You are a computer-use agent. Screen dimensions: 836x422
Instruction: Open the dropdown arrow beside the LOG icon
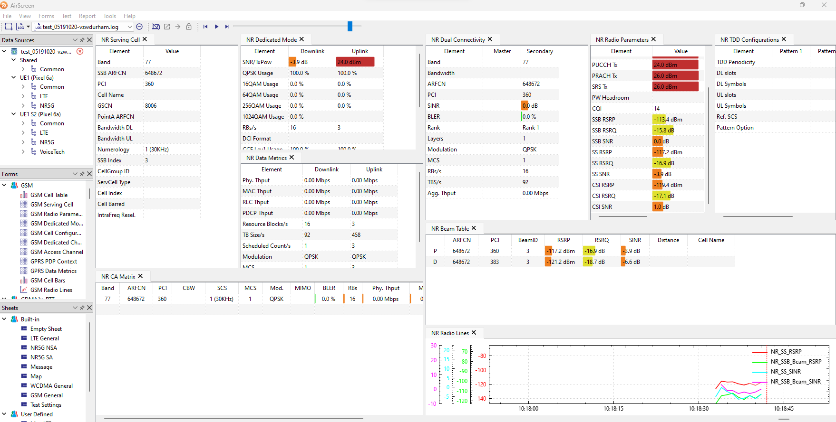[x=28, y=27]
